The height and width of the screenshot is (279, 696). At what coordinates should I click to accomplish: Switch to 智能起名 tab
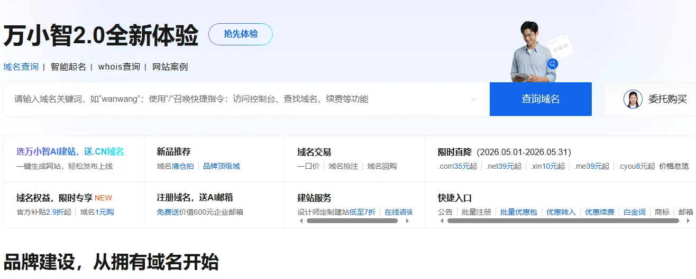[x=68, y=66]
